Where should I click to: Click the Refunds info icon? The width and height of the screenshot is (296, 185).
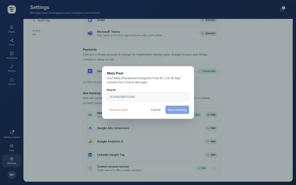(84, 82)
